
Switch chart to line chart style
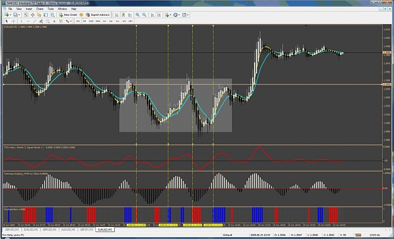[130, 15]
